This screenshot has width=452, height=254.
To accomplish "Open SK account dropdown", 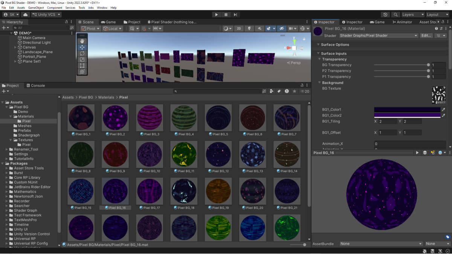I will tap(11, 15).
